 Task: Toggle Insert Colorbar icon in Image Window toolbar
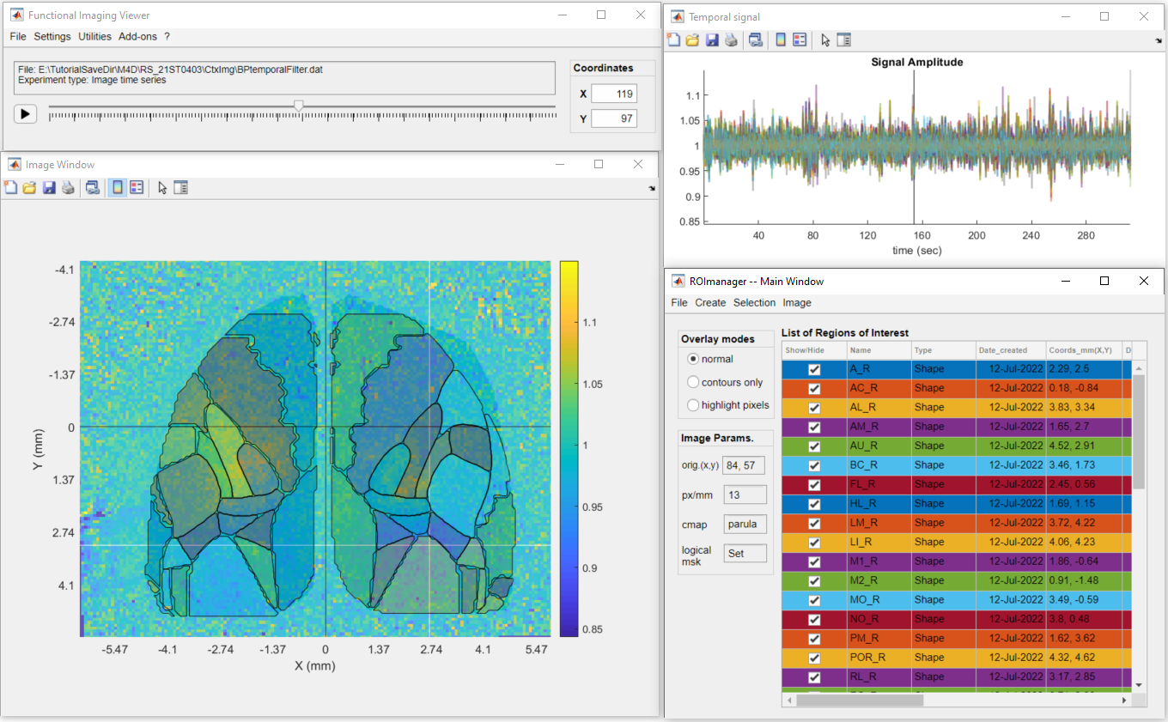118,188
